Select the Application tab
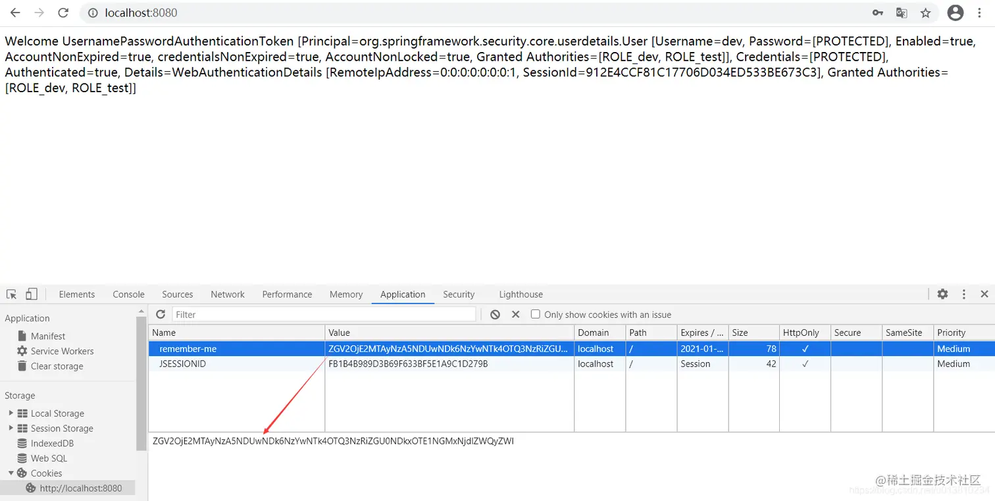The image size is (995, 501). click(x=403, y=294)
